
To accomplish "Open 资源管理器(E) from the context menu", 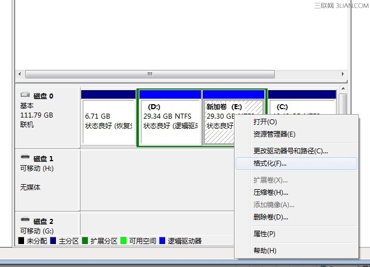I will point(274,134).
